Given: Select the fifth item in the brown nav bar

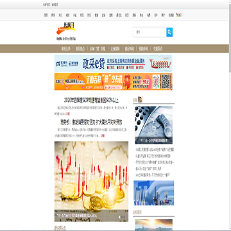Looking at the screenshot, I should pos(129,49).
